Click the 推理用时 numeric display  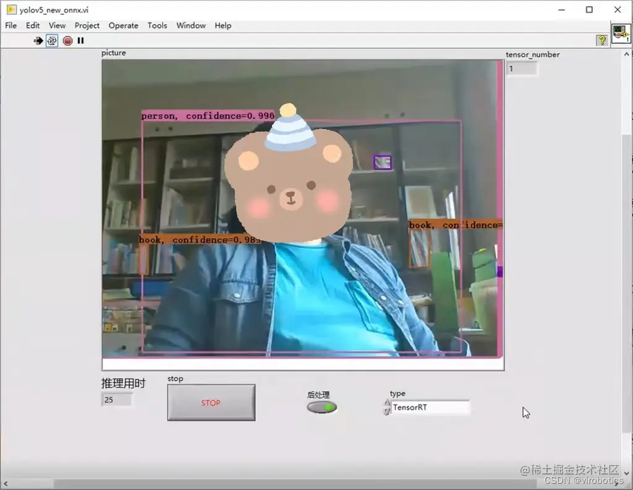pyautogui.click(x=115, y=400)
